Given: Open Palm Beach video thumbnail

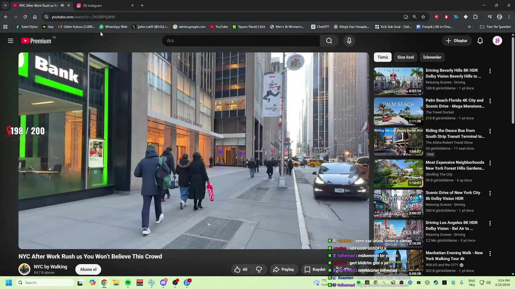Looking at the screenshot, I should pos(398,111).
